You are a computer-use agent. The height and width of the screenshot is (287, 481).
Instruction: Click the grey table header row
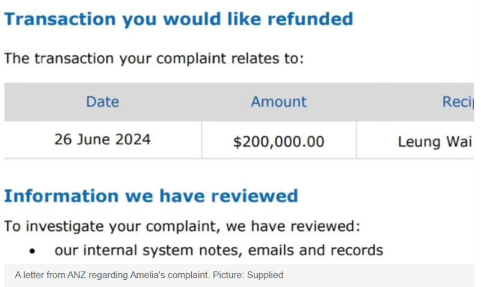click(239, 102)
